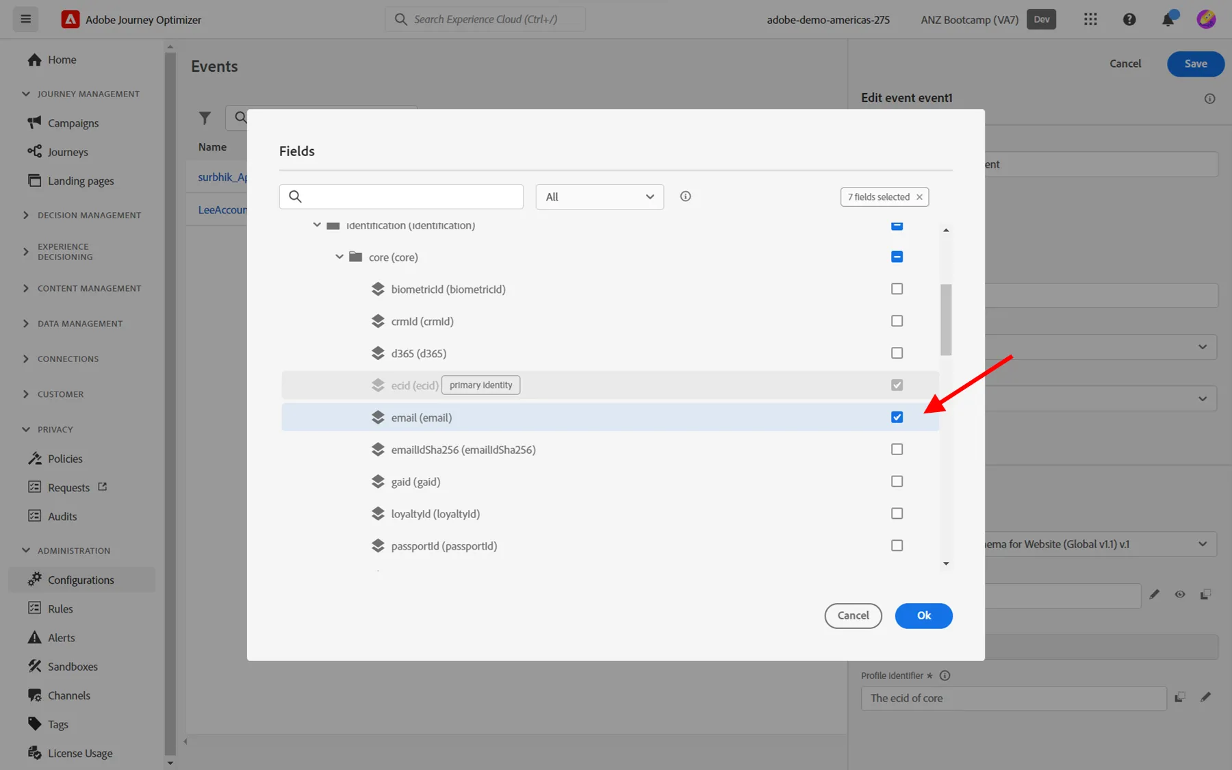Check the gaid field checkbox
Image resolution: width=1232 pixels, height=770 pixels.
(x=897, y=482)
